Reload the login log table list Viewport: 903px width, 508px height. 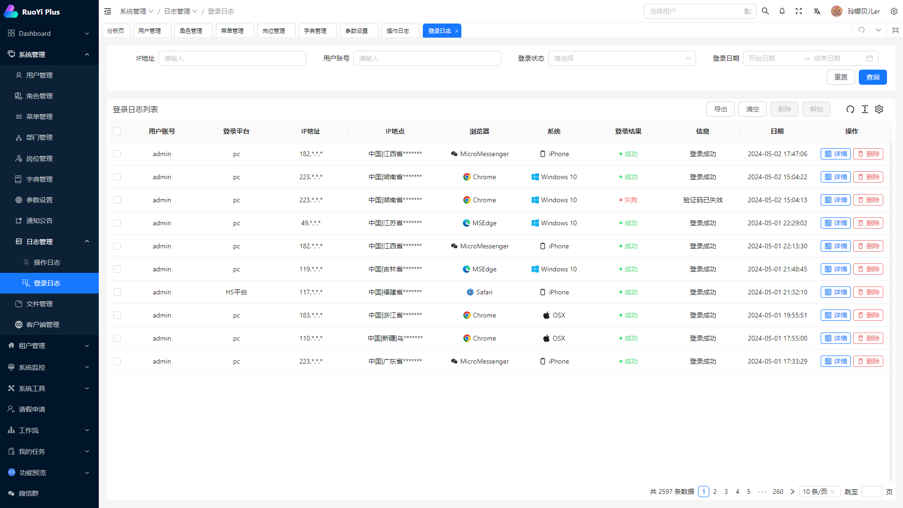pyautogui.click(x=850, y=109)
